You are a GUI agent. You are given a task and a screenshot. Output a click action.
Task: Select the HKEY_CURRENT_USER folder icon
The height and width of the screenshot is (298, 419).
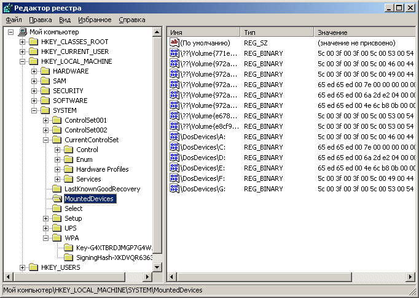[34, 52]
